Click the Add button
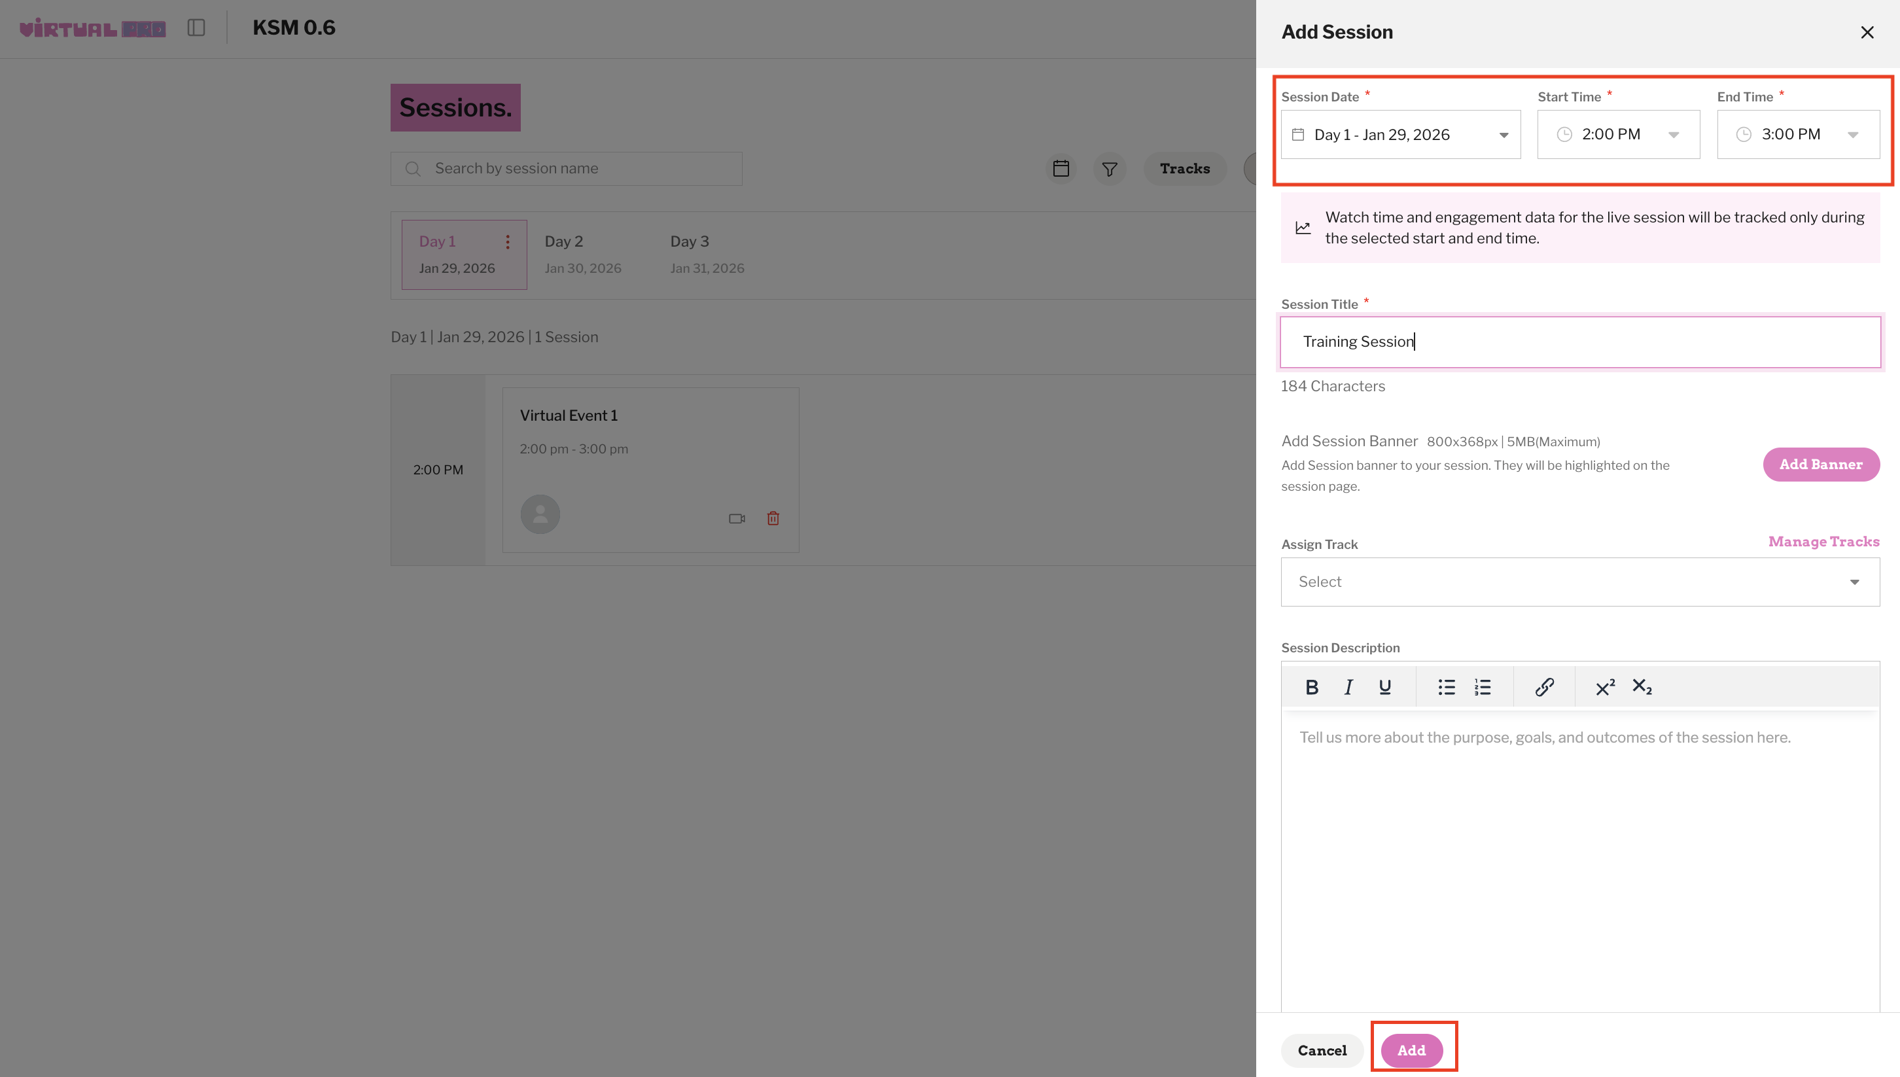 [x=1411, y=1050]
